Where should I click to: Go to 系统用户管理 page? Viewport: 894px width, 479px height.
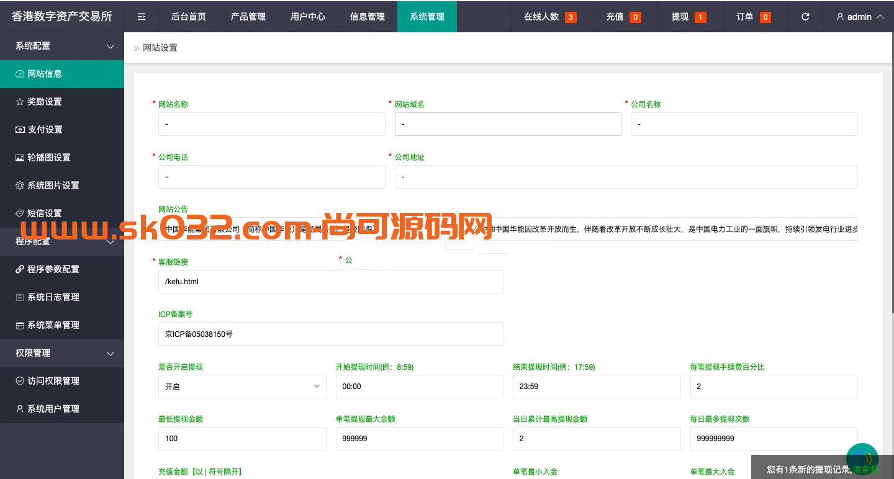pos(62,409)
